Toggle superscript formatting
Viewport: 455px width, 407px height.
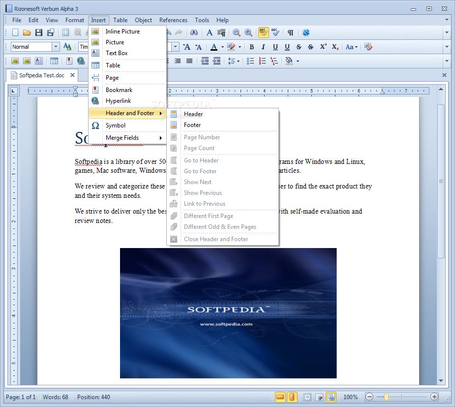323,47
